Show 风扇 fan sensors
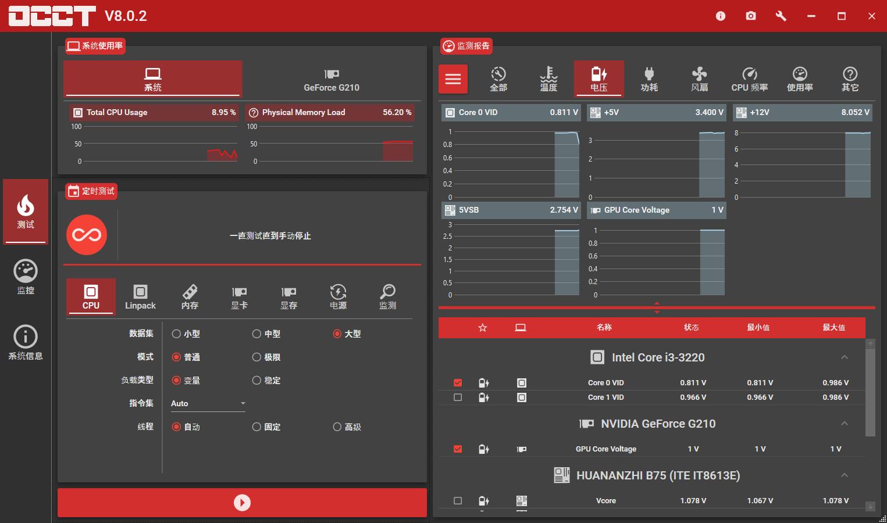Screen dimensions: 887x523 click(x=699, y=79)
